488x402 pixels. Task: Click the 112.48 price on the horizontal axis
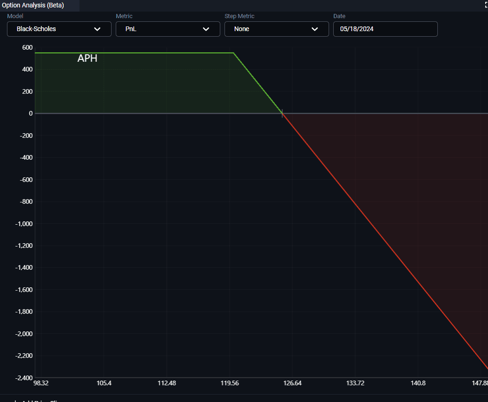click(x=167, y=383)
